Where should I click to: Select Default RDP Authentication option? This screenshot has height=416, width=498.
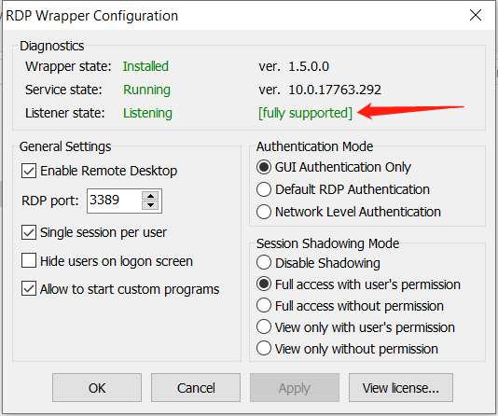click(x=264, y=189)
